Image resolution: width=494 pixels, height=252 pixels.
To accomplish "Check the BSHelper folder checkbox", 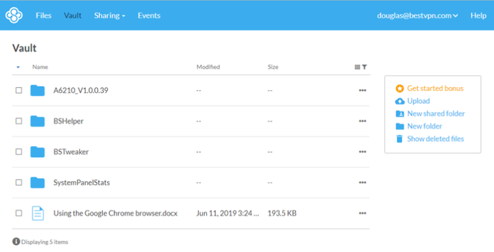I will pyautogui.click(x=19, y=121).
